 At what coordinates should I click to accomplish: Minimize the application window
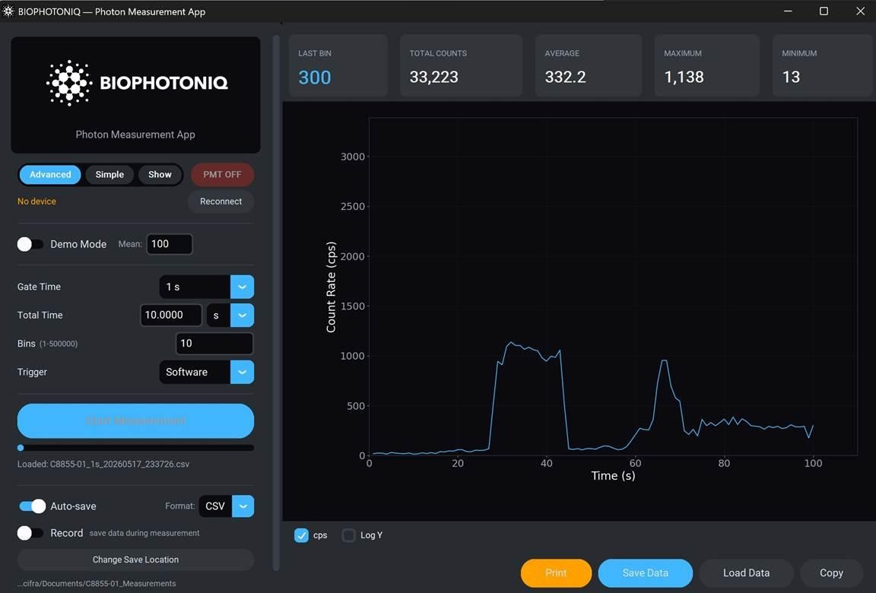[x=788, y=11]
